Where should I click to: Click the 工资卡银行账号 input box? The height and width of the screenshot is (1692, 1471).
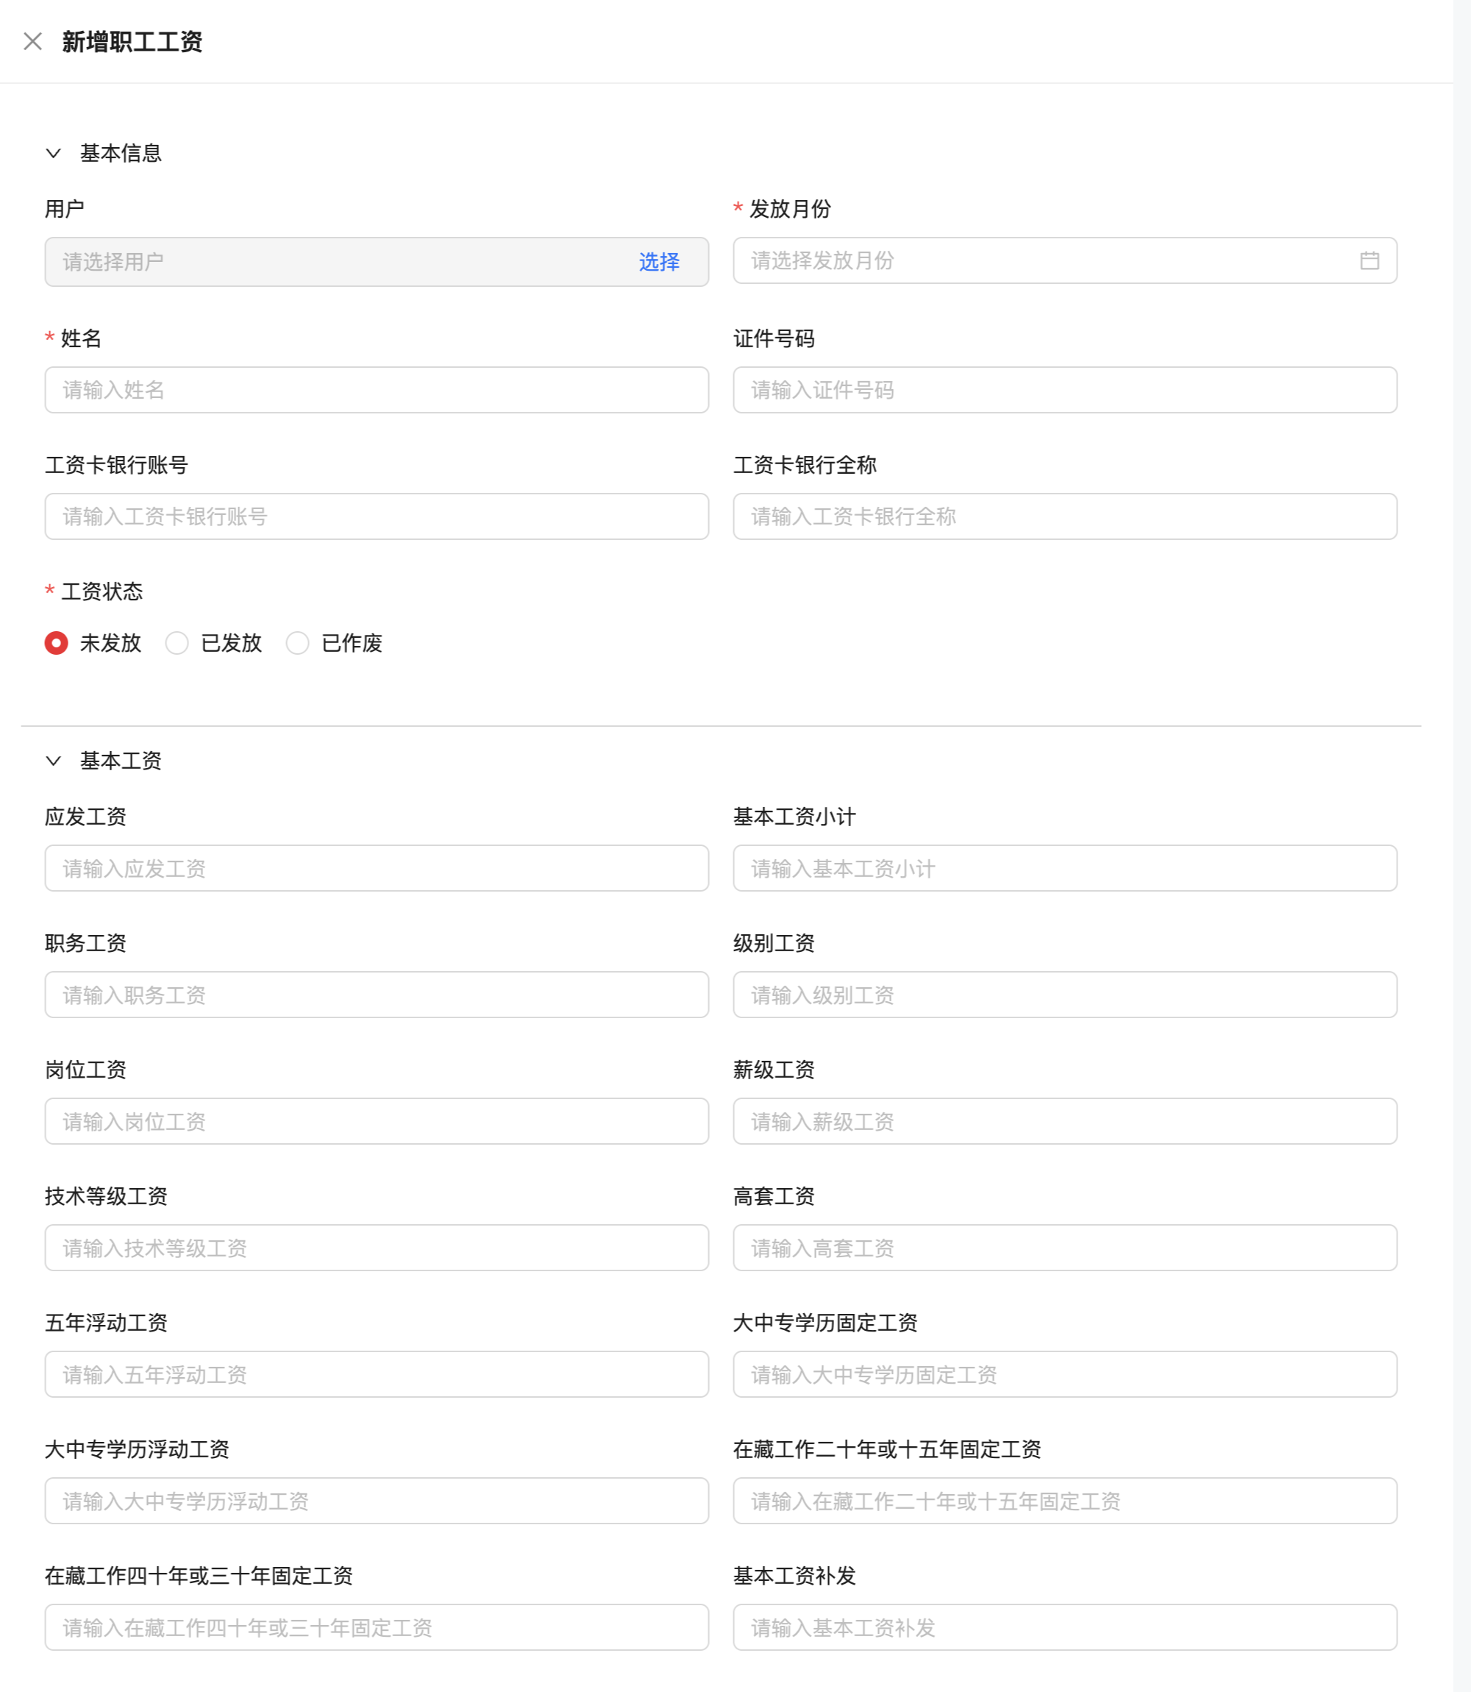click(x=377, y=516)
